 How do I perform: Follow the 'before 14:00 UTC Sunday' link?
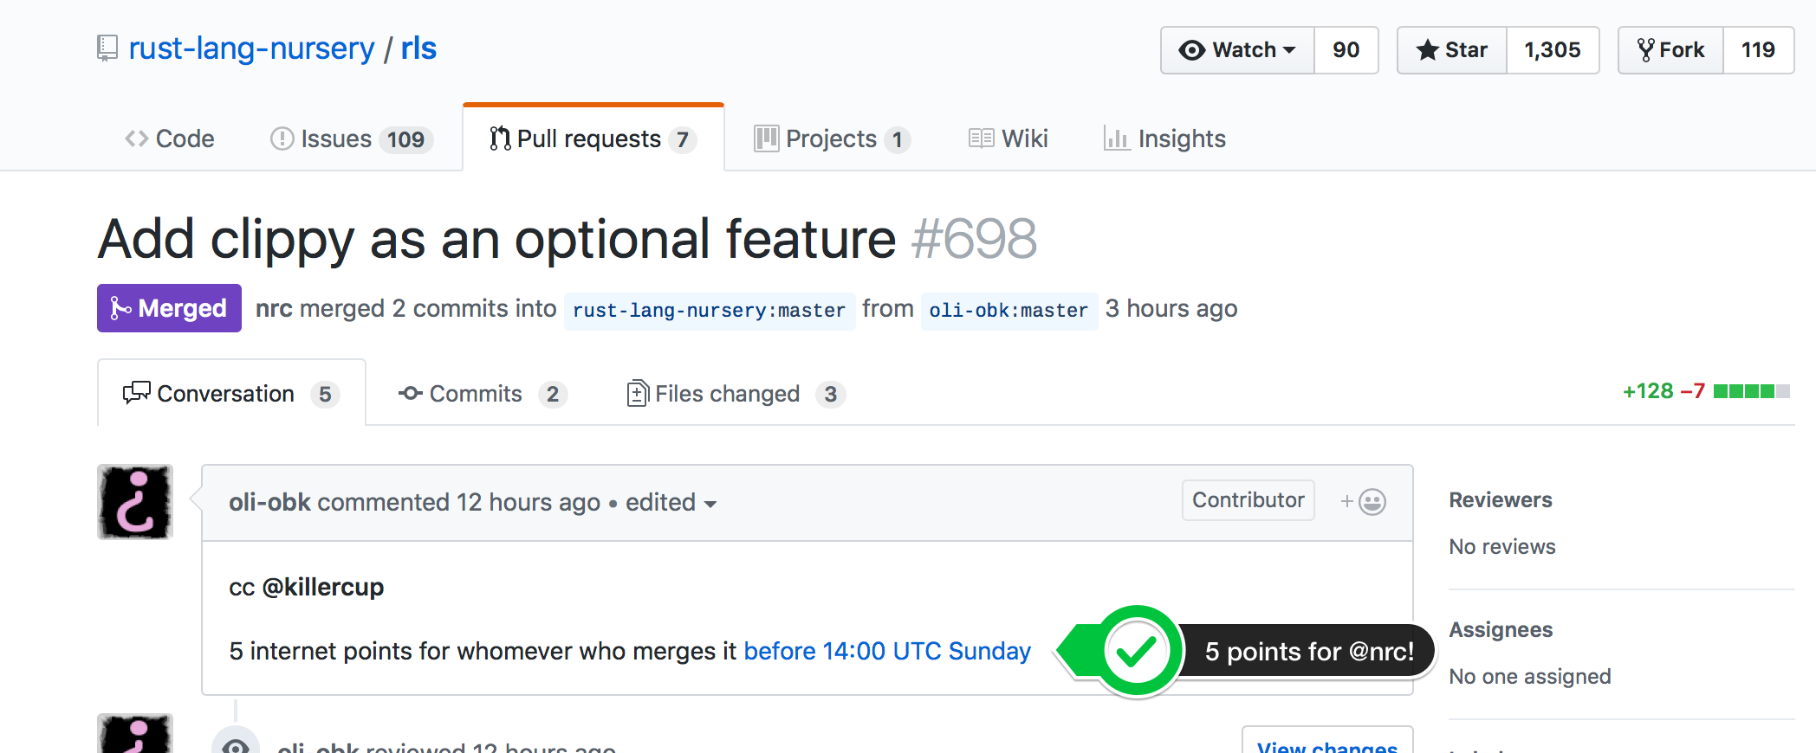887,652
